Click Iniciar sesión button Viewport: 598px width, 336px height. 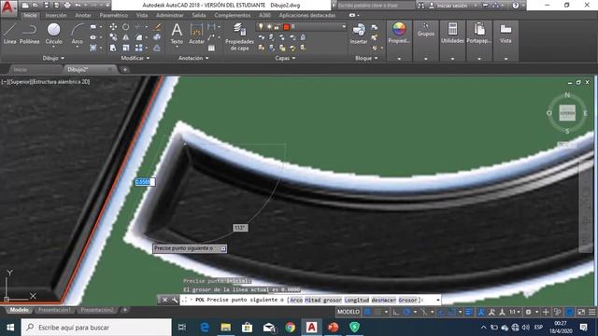(451, 6)
